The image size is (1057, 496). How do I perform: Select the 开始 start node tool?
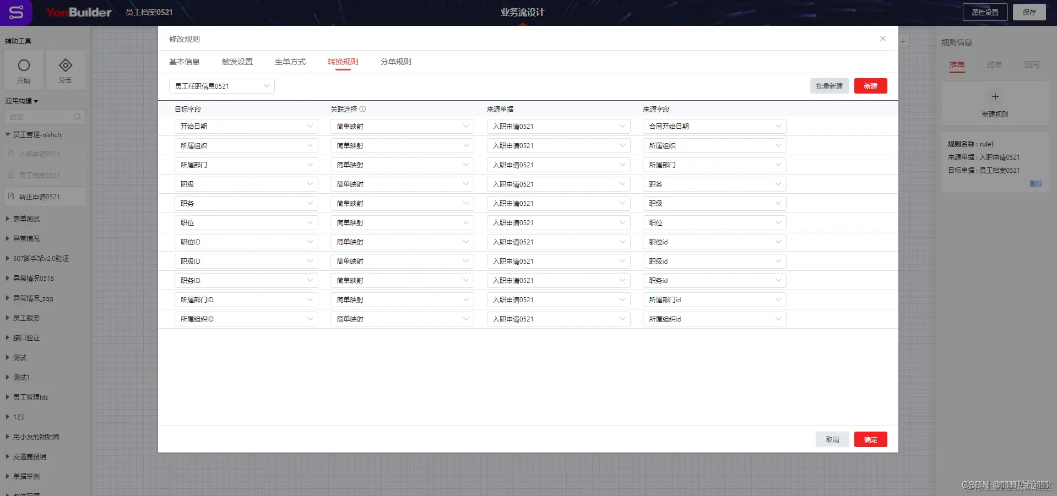[x=24, y=70]
